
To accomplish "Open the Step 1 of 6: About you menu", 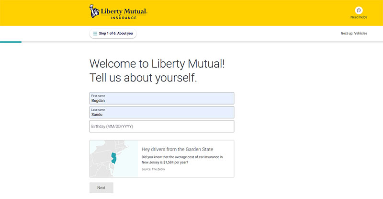I will (113, 34).
